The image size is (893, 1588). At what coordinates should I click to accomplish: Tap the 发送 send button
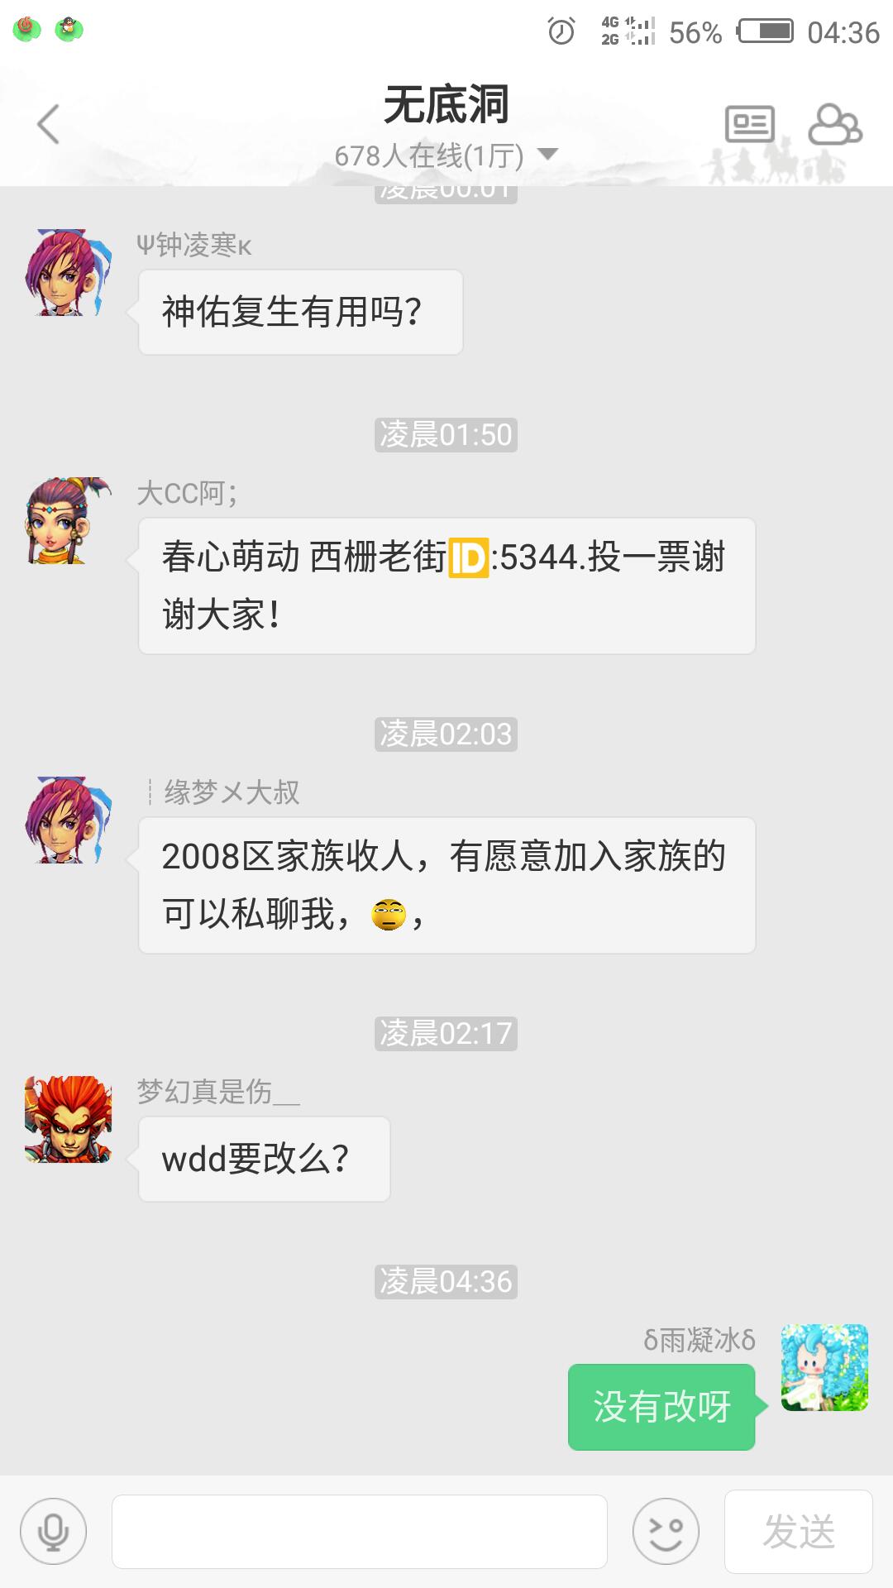pos(799,1532)
